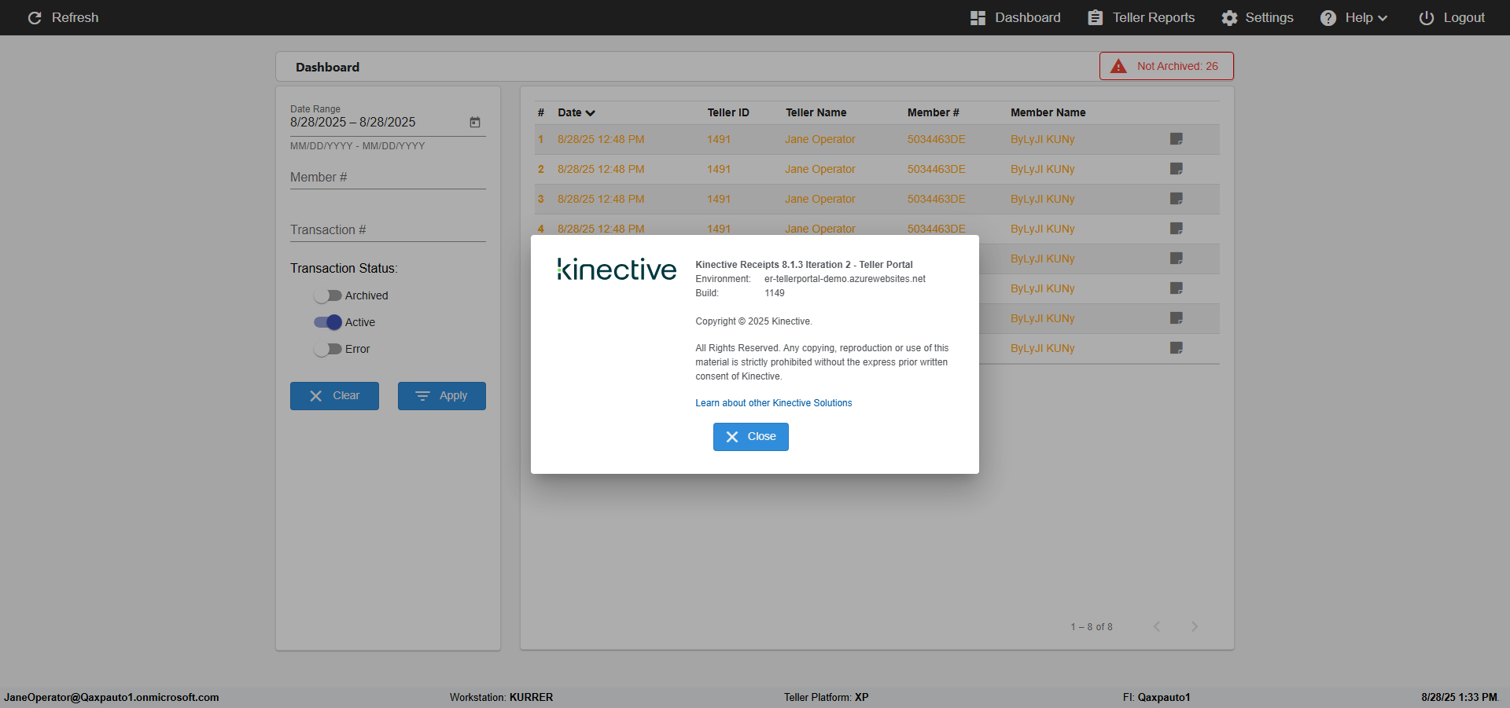This screenshot has height=708, width=1510.
Task: Sort the table by Date column
Action: tap(576, 112)
